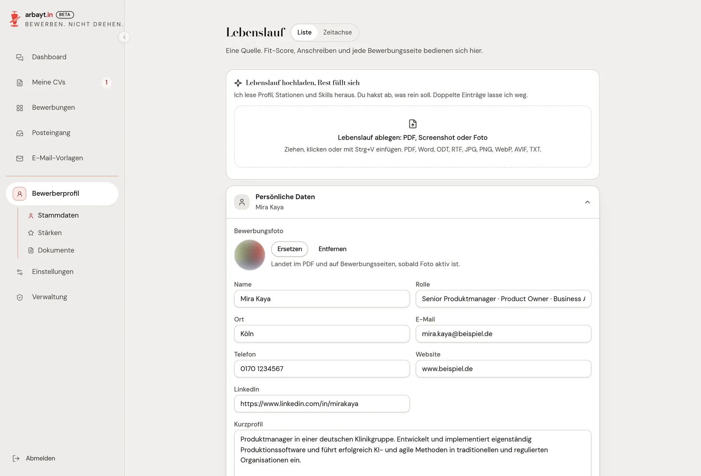Click the arbayt.in logo icon
The width and height of the screenshot is (701, 476).
click(15, 19)
